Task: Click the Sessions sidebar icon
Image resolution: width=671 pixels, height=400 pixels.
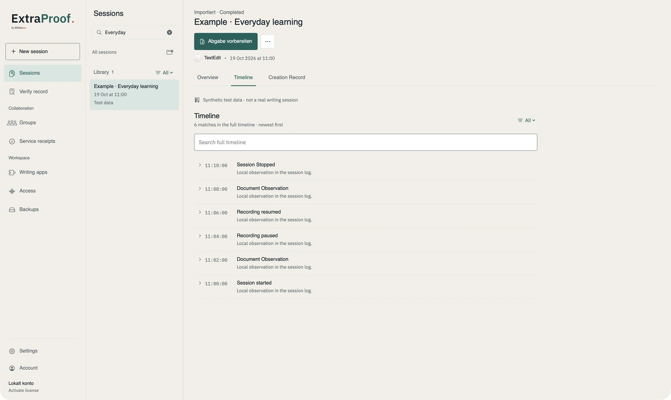Action: [12, 73]
